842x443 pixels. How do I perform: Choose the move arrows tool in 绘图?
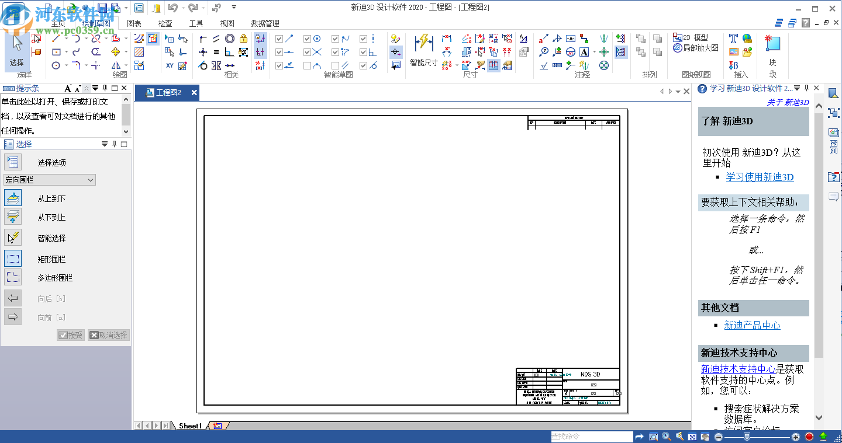[116, 52]
